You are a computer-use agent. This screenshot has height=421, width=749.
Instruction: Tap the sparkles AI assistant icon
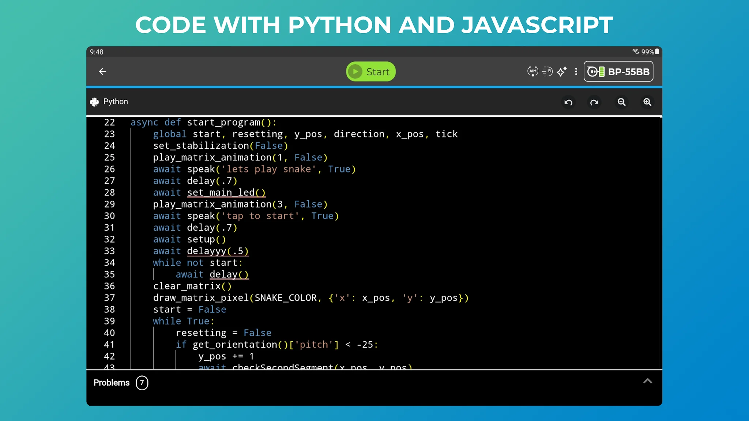[x=562, y=72]
